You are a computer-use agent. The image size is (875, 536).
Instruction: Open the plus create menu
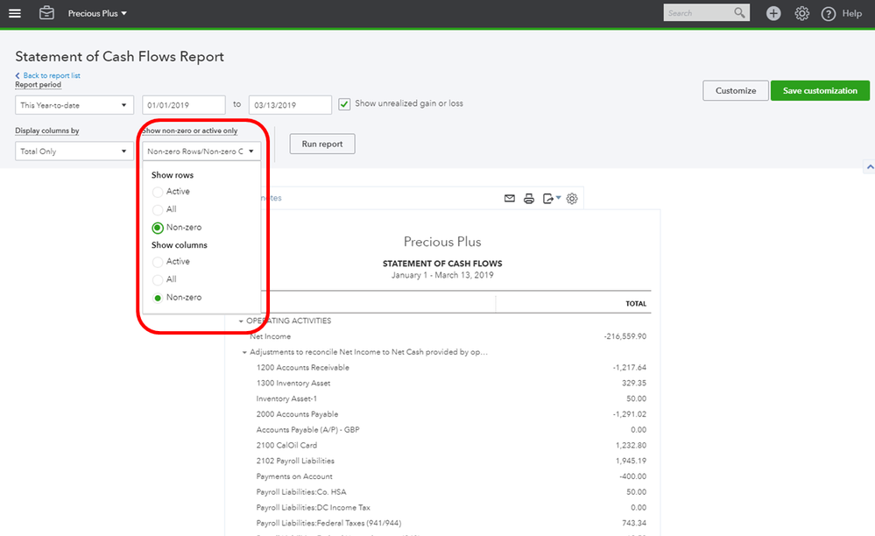[773, 13]
